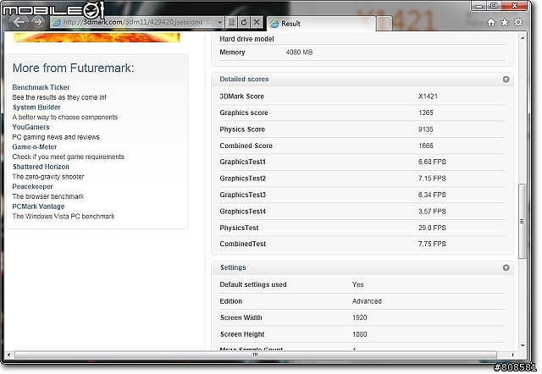The image size is (542, 374).
Task: Open the search icon in the address bar
Action: [209, 23]
